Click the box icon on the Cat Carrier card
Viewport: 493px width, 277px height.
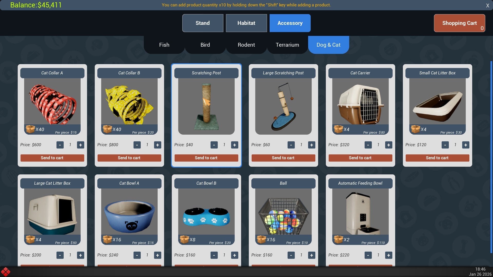coord(338,129)
